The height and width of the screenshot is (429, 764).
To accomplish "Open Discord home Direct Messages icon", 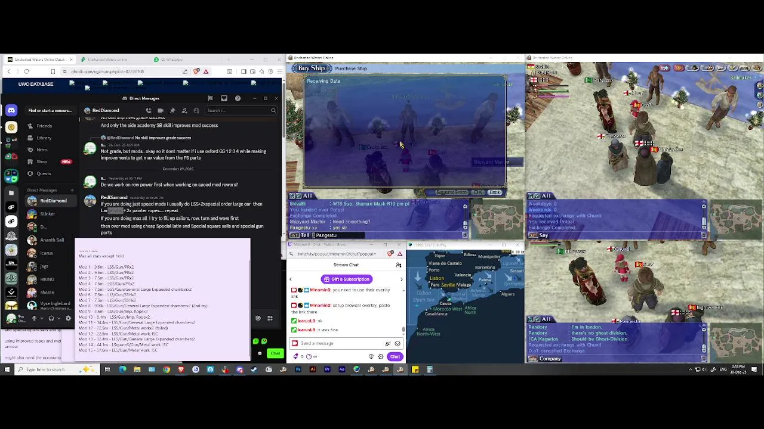I will (x=11, y=110).
